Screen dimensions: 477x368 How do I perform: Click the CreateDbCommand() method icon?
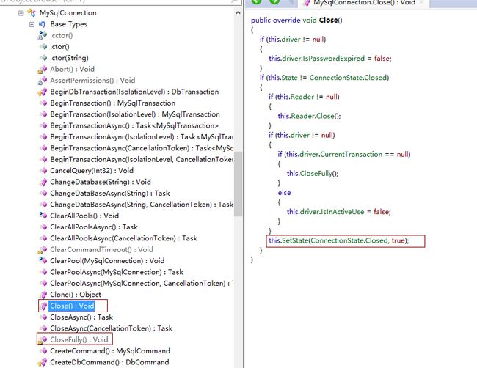point(43,363)
